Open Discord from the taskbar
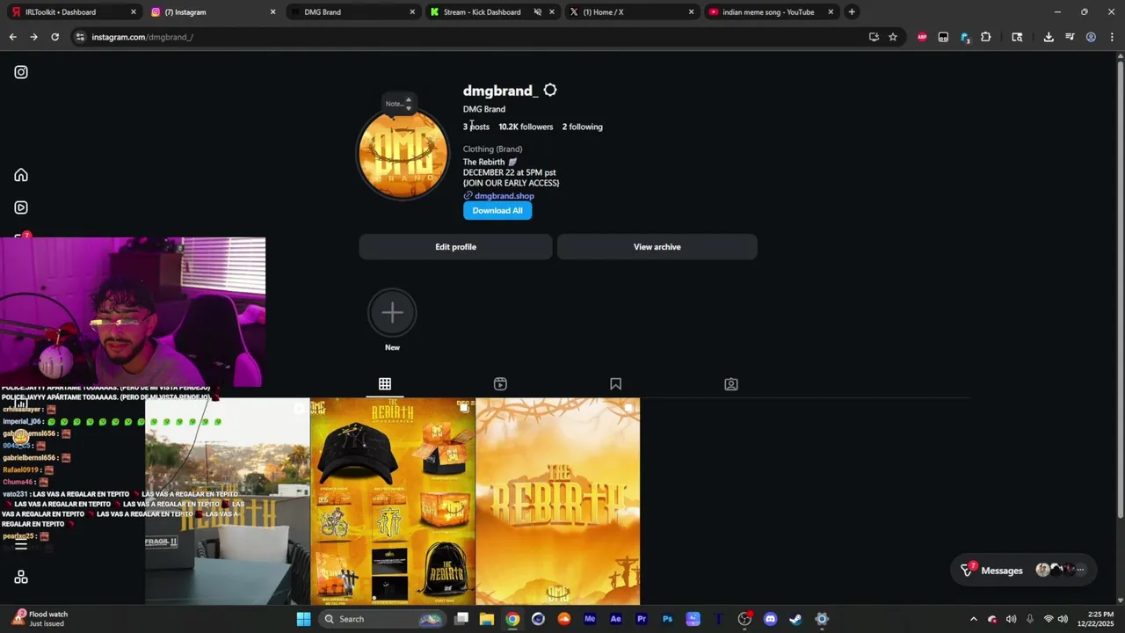The height and width of the screenshot is (633, 1125). coord(770,619)
